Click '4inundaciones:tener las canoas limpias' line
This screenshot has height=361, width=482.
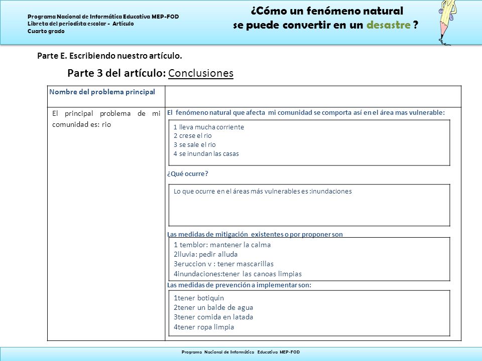click(x=237, y=274)
